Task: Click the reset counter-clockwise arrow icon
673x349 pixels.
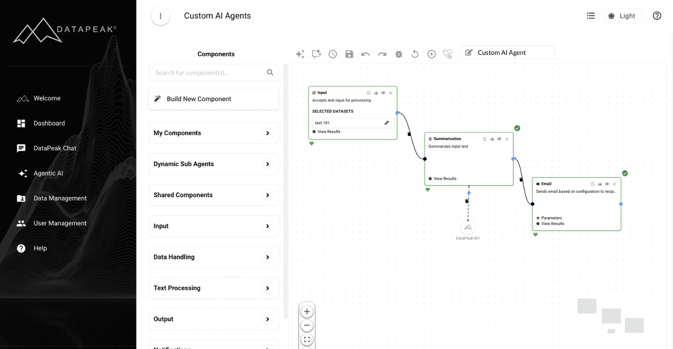Action: click(415, 54)
